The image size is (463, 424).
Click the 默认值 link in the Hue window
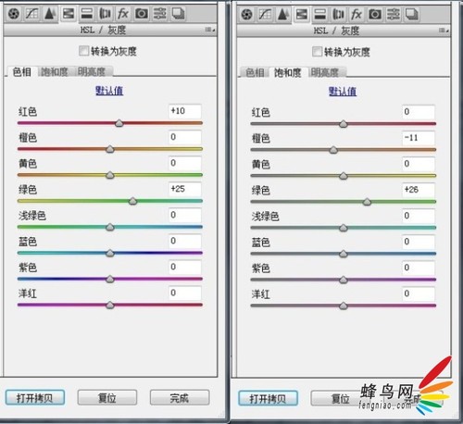(109, 91)
